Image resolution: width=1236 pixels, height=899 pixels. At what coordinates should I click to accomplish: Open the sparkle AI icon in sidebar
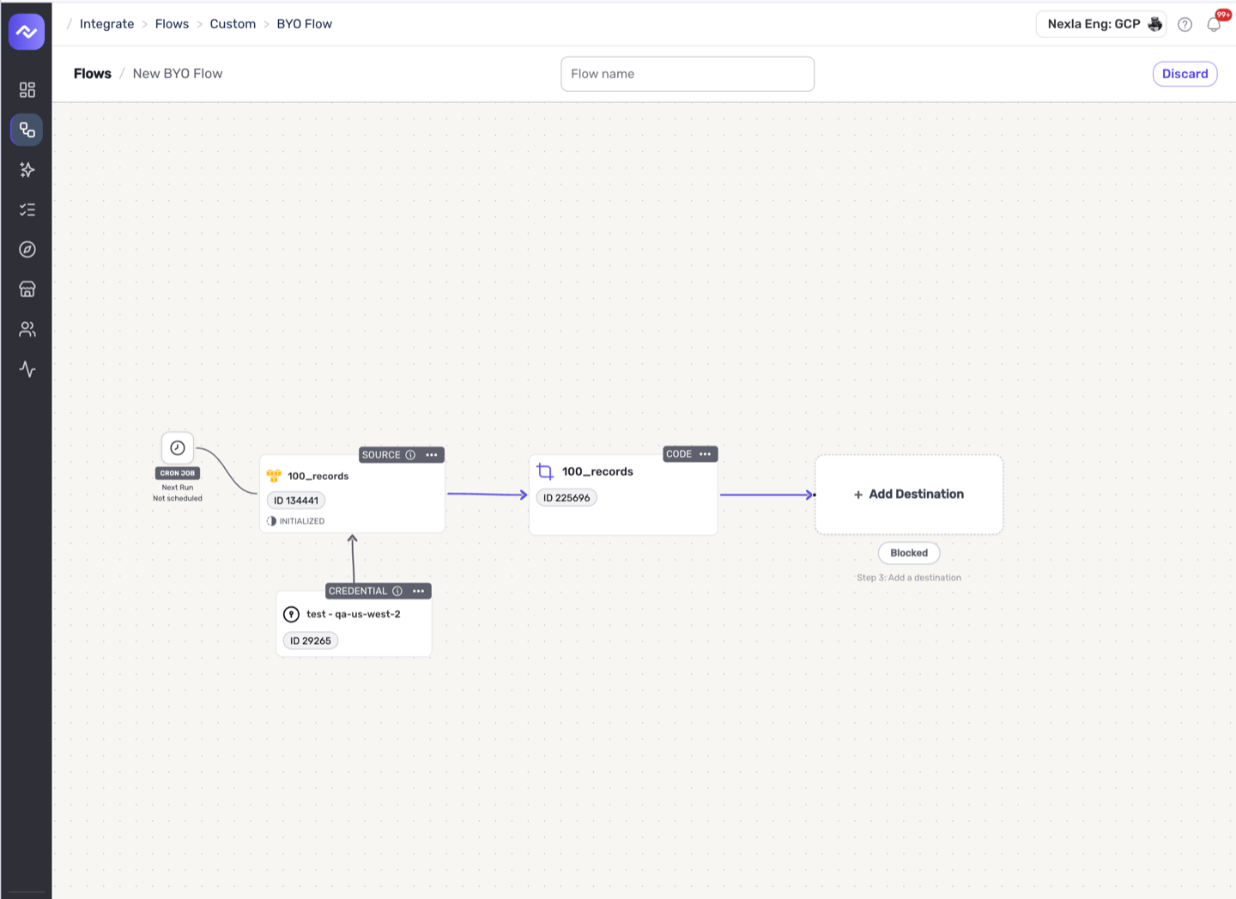coord(27,169)
